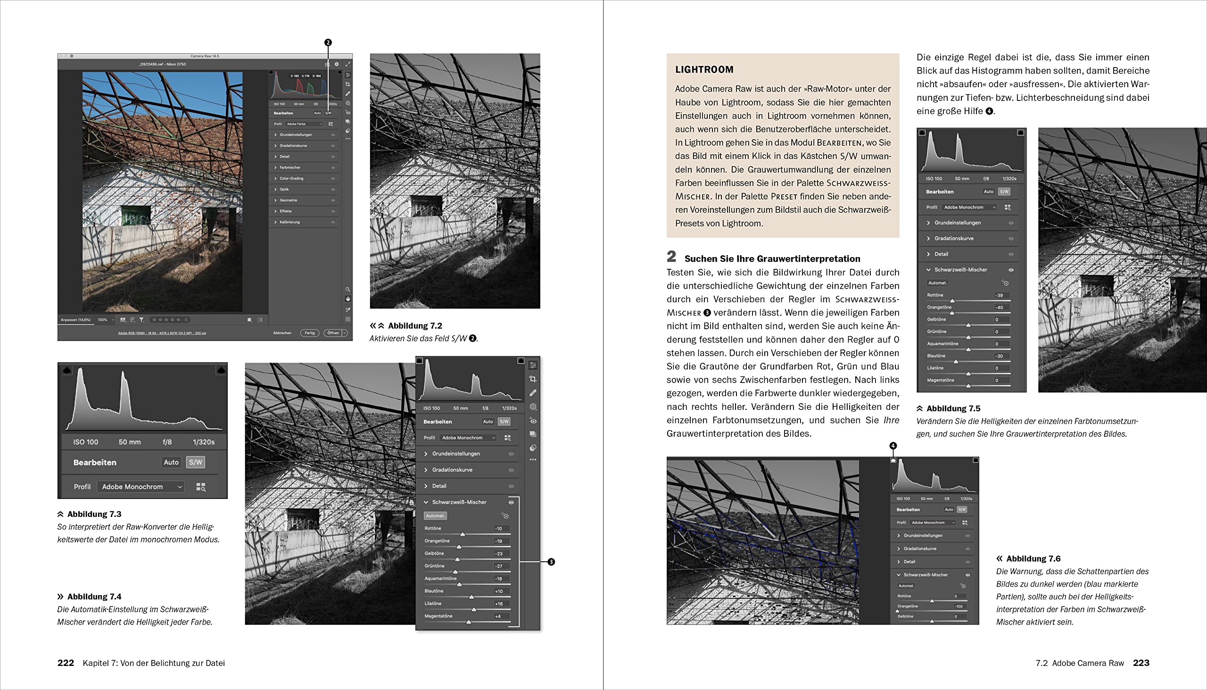1207x690 pixels.
Task: Click Blautöne slider handle in Abbildung 7.5
Action: [x=956, y=361]
